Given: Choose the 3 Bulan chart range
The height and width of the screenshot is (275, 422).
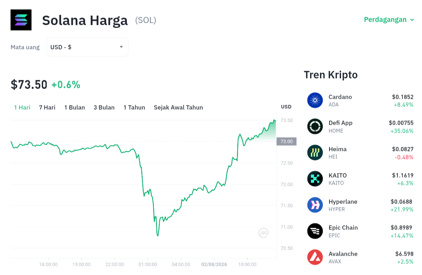Looking at the screenshot, I should pyautogui.click(x=104, y=108).
